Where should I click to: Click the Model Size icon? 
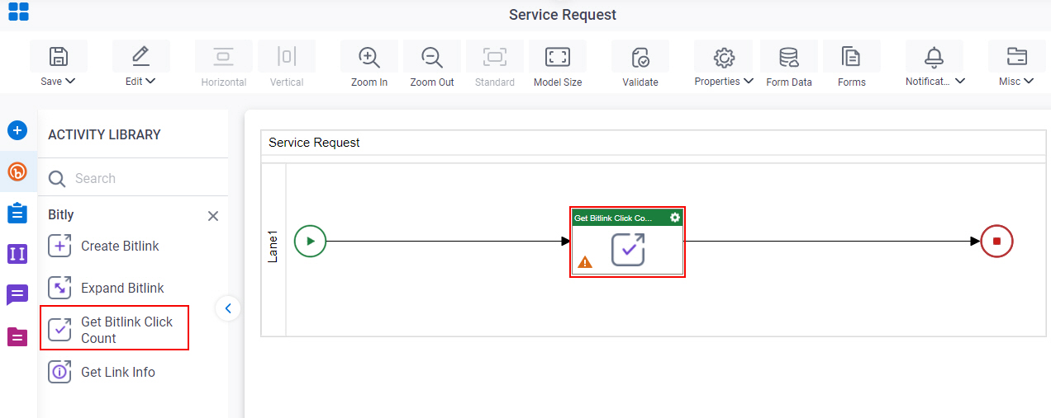(558, 56)
